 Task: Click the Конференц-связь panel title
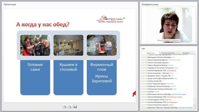pos(150,4)
